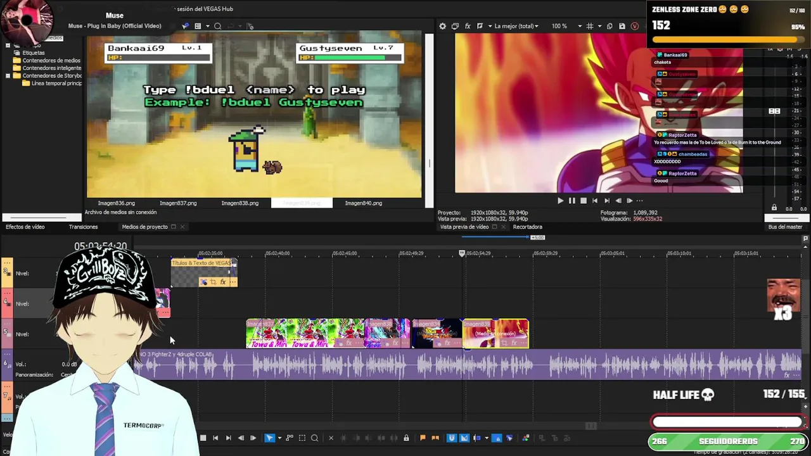Select the envelope edit tool

pyautogui.click(x=290, y=438)
